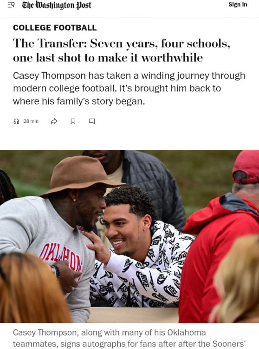Click the red baseball cap in photo

[x=246, y=166]
